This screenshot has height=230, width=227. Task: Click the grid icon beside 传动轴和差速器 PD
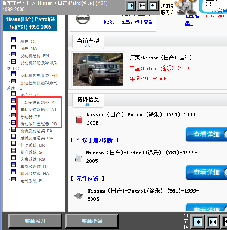pyautogui.click(x=13, y=122)
